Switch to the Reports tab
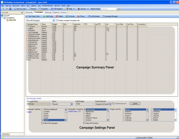This screenshot has height=139, width=179. (x=56, y=12)
